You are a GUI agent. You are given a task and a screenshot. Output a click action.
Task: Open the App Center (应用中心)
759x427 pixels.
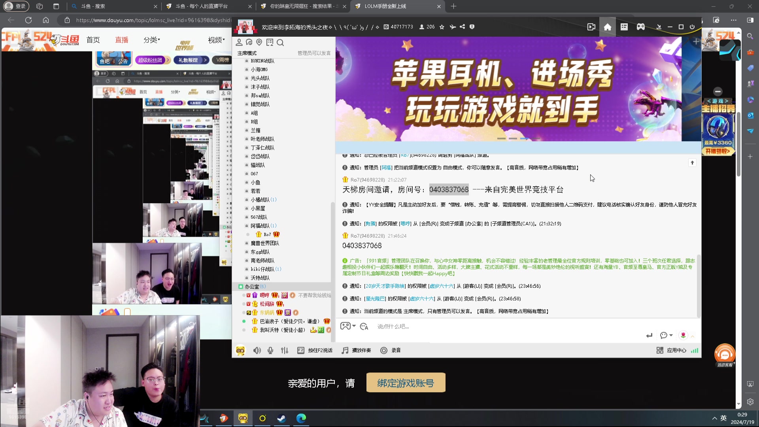click(x=671, y=350)
